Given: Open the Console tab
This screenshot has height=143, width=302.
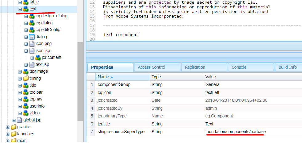Looking at the screenshot, I should [x=239, y=67].
